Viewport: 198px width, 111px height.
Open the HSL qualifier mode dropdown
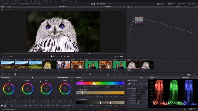pyautogui.click(x=141, y=78)
